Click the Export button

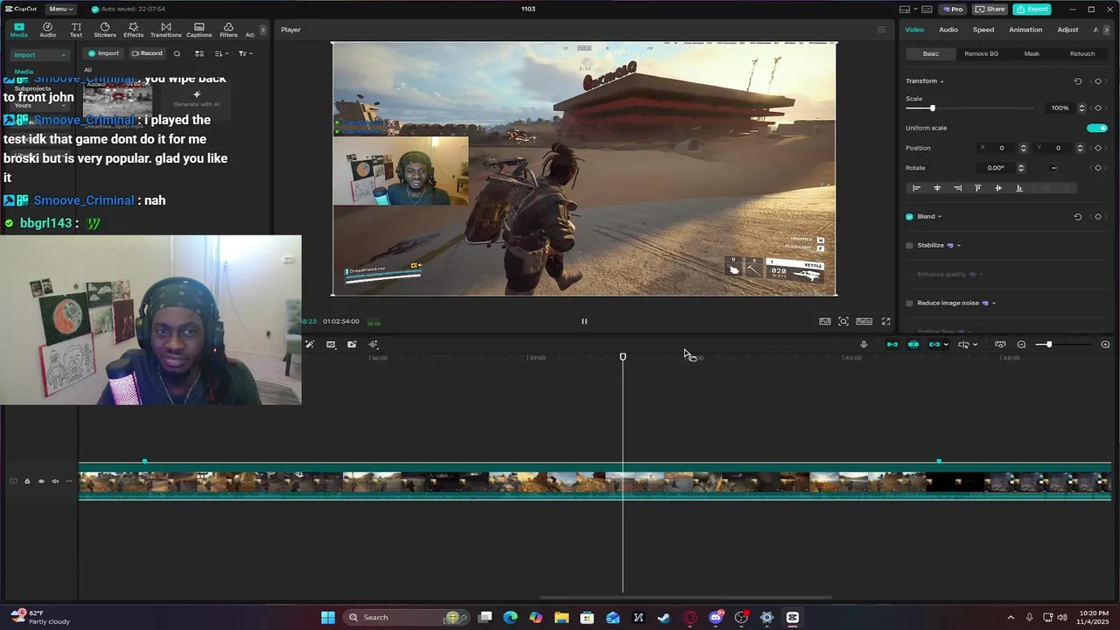click(1032, 9)
